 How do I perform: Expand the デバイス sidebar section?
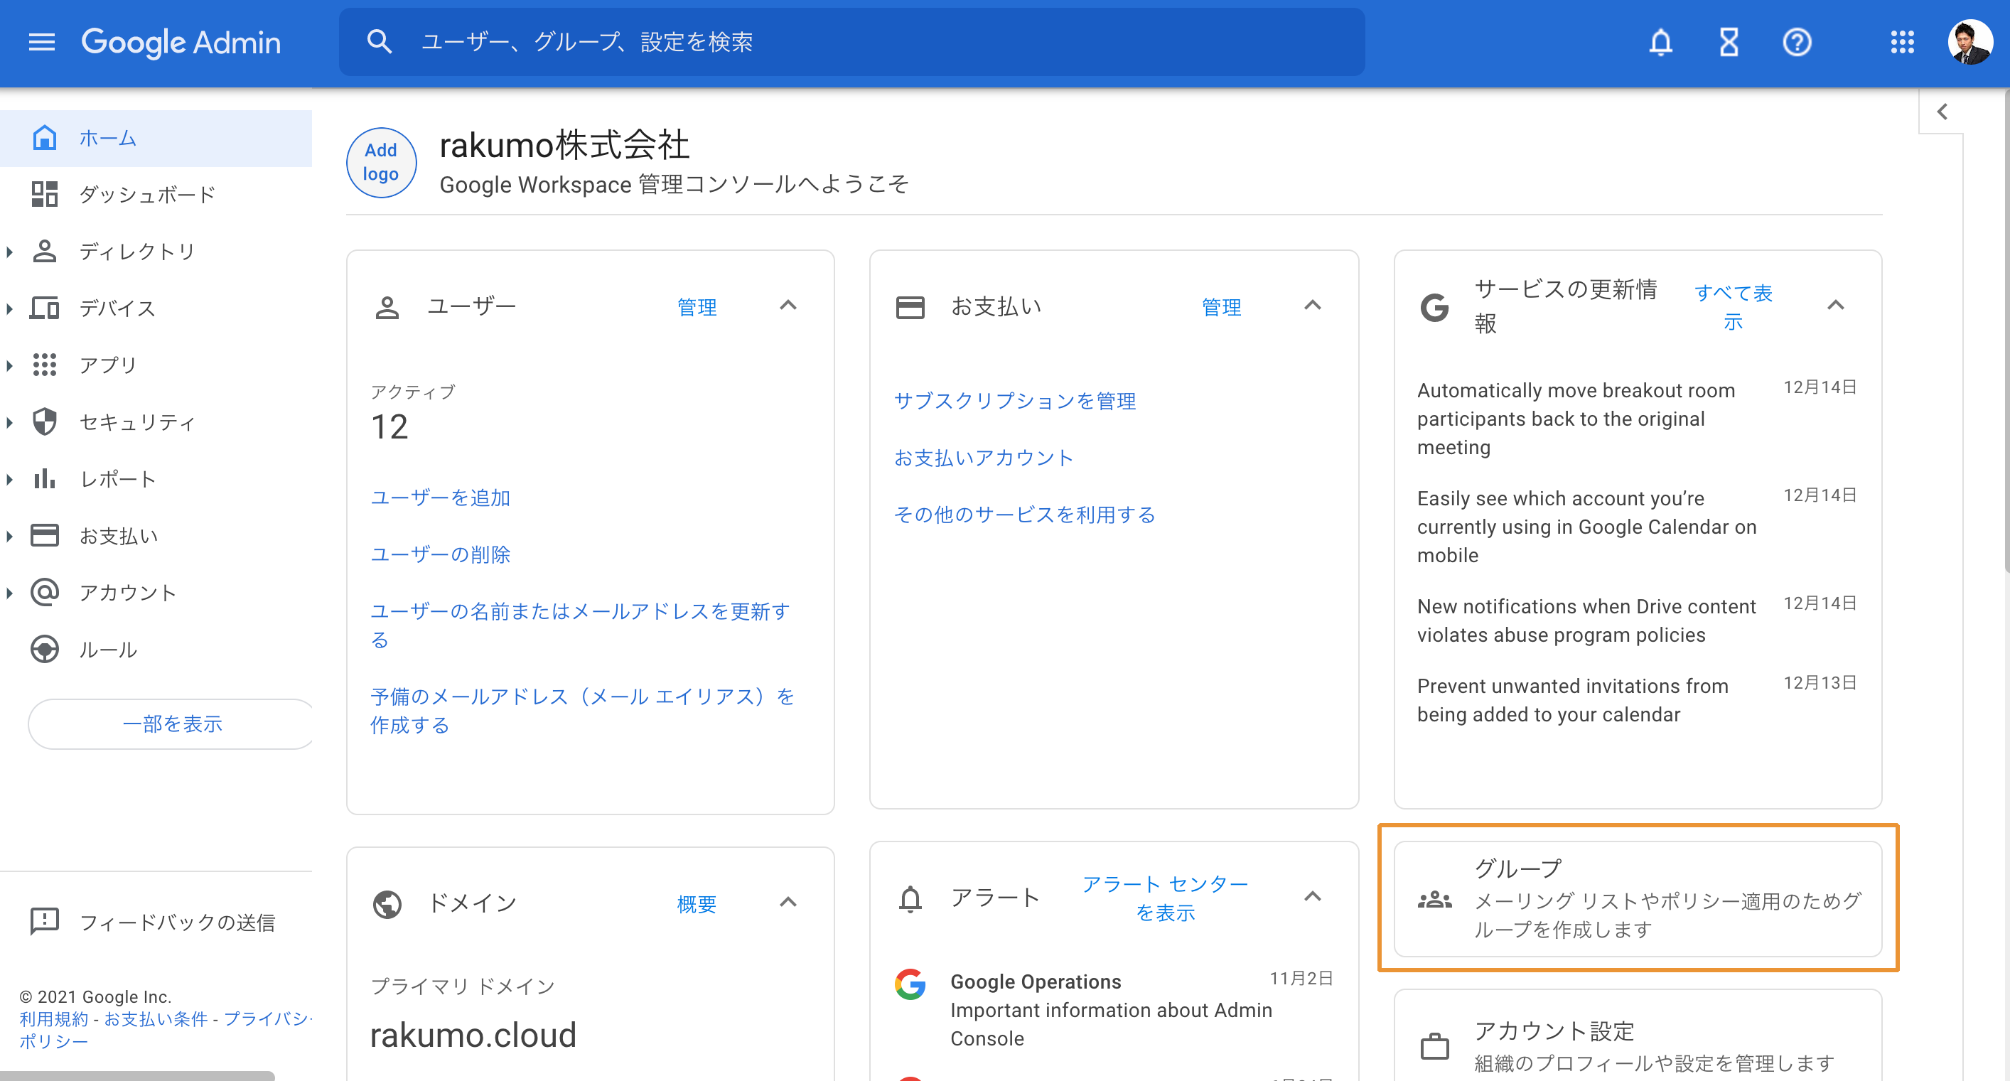click(x=9, y=308)
